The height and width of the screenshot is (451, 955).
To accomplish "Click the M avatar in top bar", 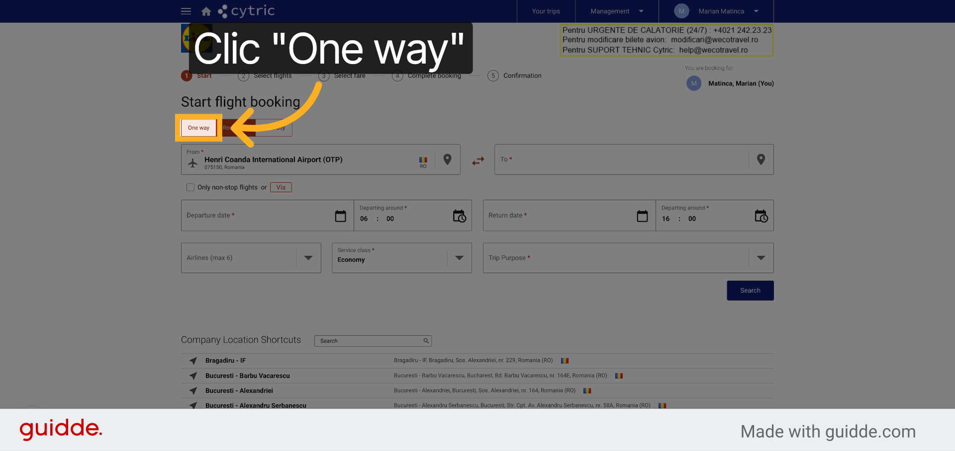I will tap(681, 11).
